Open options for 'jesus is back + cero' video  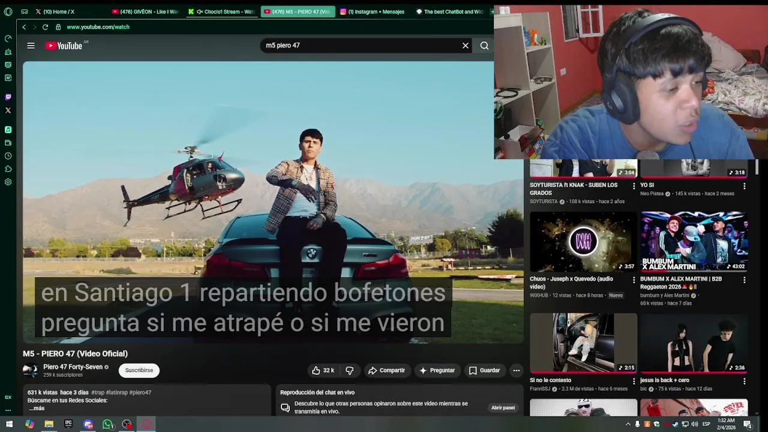pos(744,381)
